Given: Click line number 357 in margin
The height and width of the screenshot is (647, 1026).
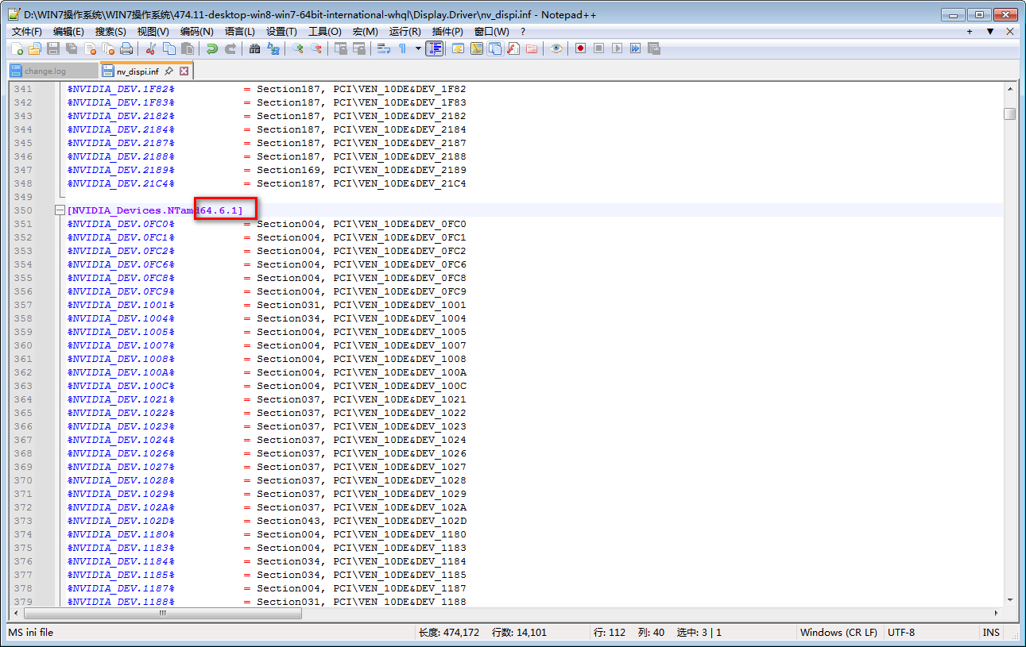Looking at the screenshot, I should coord(23,305).
